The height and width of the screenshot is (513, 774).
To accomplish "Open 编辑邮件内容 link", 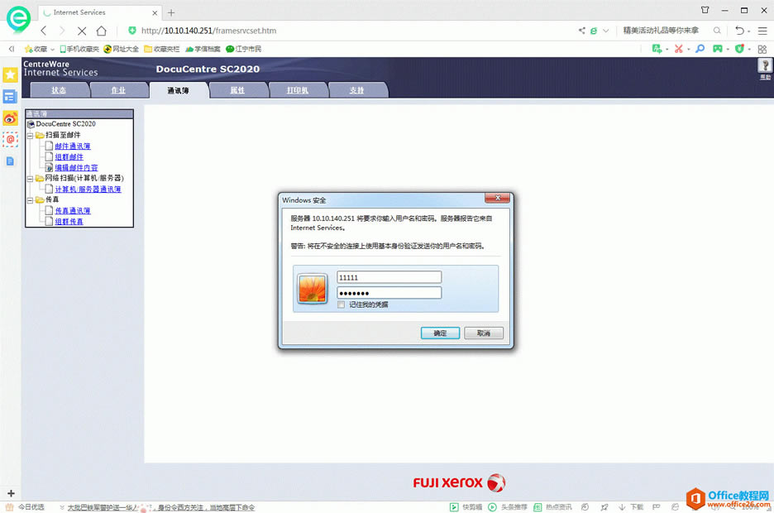I will click(76, 168).
